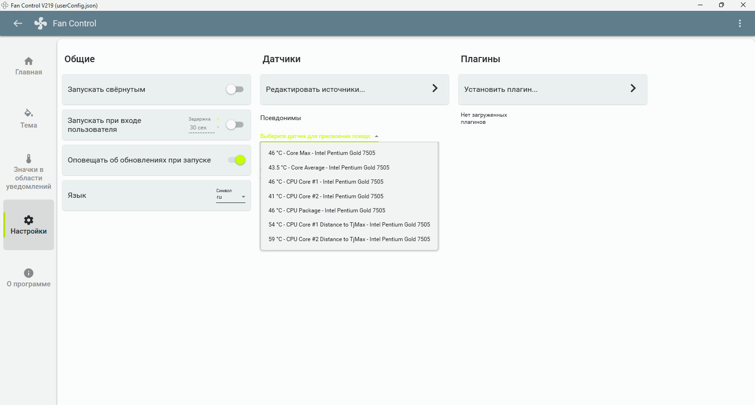Screen dimensions: 755x405
Task: Collapse the sensor alias dropdown
Action: click(377, 137)
